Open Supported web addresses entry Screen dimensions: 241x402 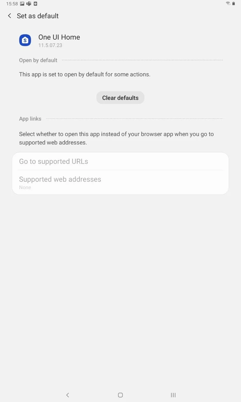click(x=120, y=182)
